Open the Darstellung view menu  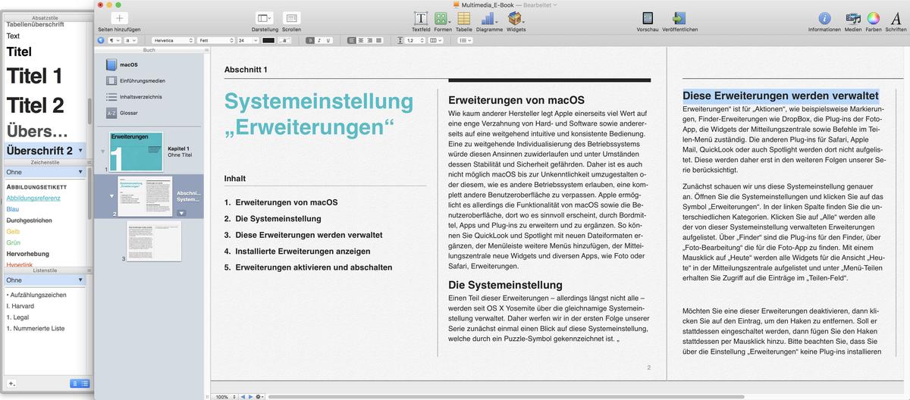tap(264, 18)
